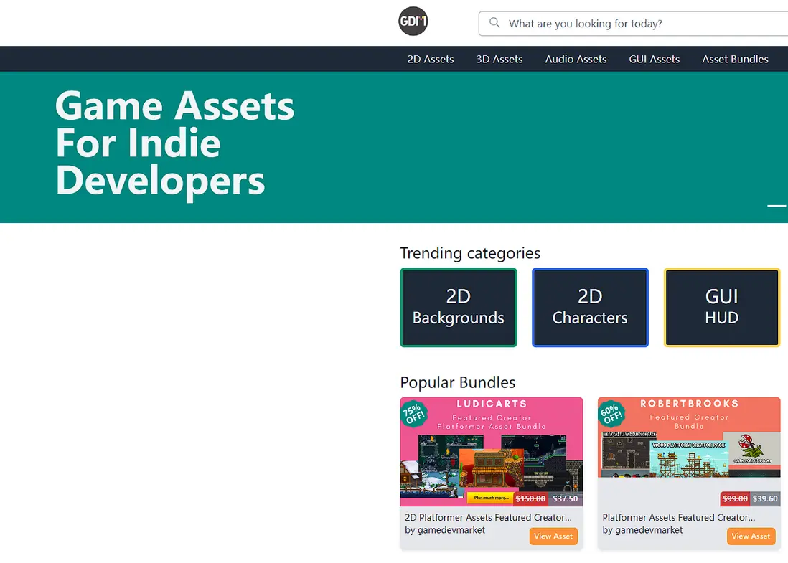Select the GUI HUD trending category
This screenshot has width=788, height=563.
click(722, 308)
